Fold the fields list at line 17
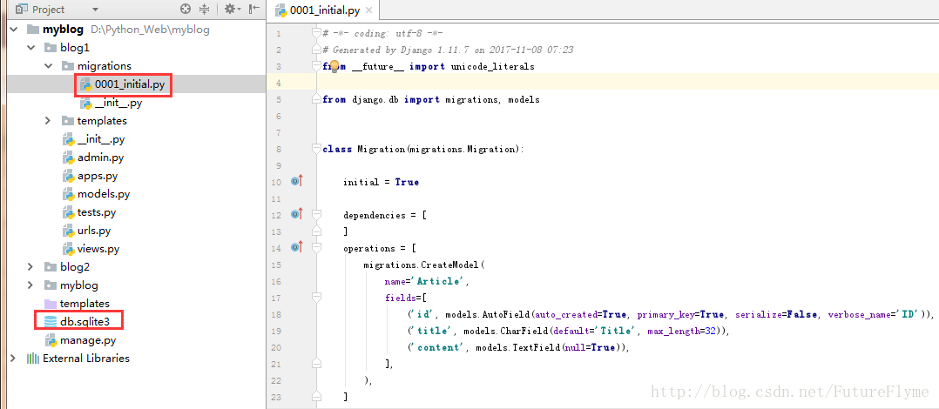The height and width of the screenshot is (409, 939). click(317, 297)
